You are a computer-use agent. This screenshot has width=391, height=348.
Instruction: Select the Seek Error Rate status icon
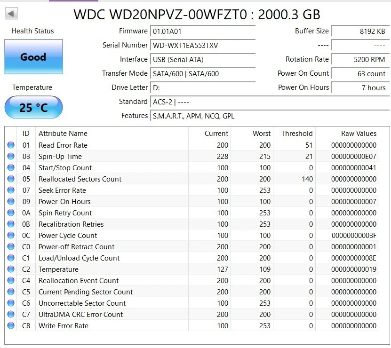coord(10,190)
